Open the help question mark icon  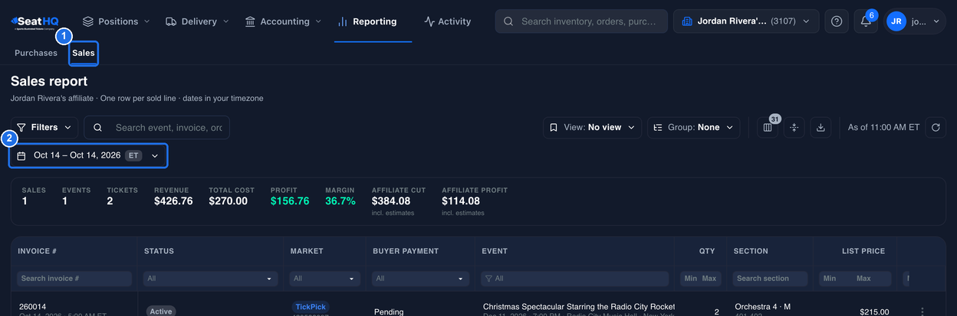tap(837, 21)
